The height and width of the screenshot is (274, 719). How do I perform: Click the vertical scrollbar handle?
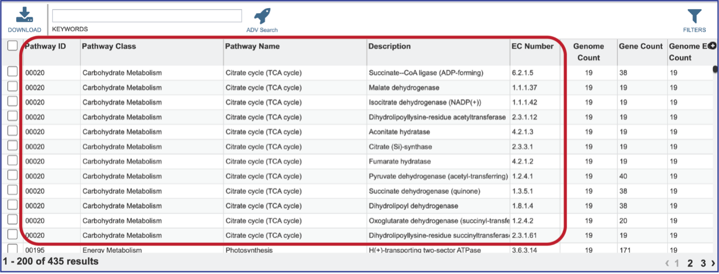point(715,69)
